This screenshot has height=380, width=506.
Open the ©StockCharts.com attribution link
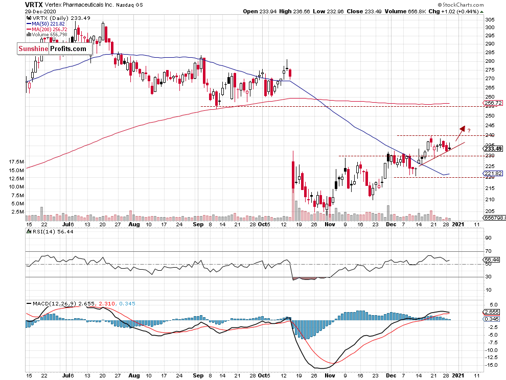[461, 5]
